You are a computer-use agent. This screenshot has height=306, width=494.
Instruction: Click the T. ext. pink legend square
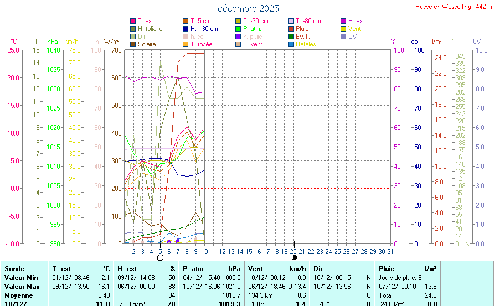133,21
